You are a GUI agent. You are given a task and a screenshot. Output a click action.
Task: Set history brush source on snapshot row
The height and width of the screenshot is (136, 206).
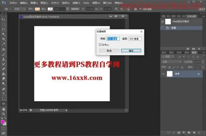[x=163, y=22]
